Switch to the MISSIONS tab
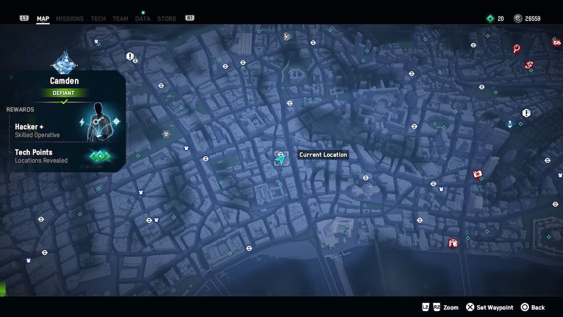Image resolution: width=563 pixels, height=317 pixels. 70,19
